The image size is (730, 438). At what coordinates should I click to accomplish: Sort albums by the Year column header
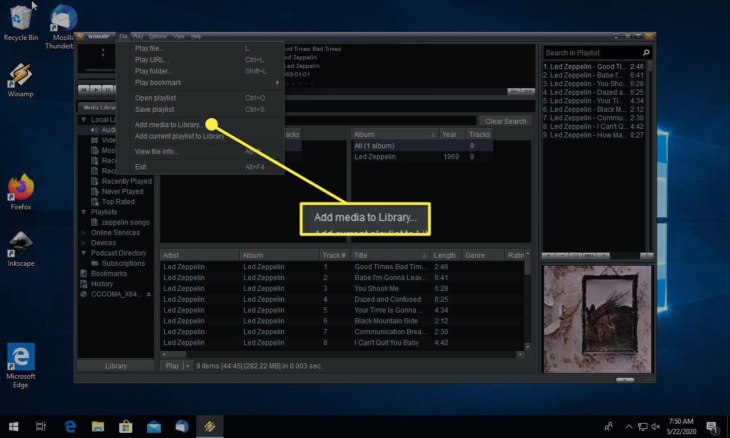(x=453, y=135)
